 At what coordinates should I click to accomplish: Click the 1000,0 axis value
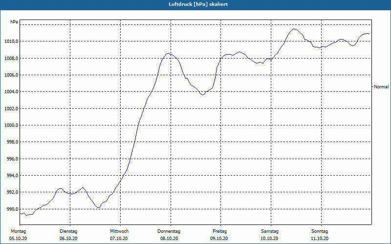tap(11, 125)
